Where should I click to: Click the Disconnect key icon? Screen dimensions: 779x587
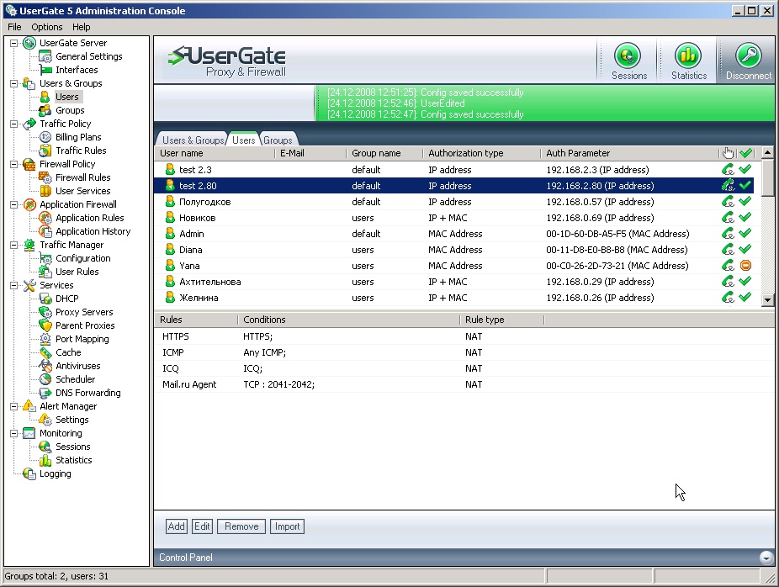[748, 58]
